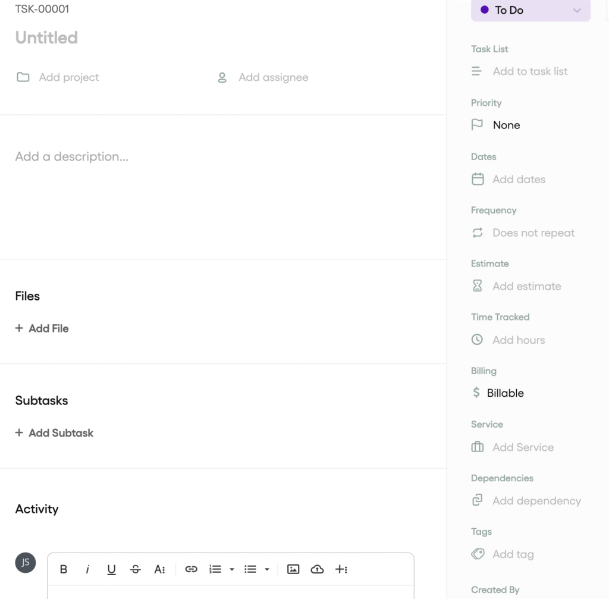Open the To Do status dropdown
Screen dimensions: 609x599
click(x=530, y=10)
